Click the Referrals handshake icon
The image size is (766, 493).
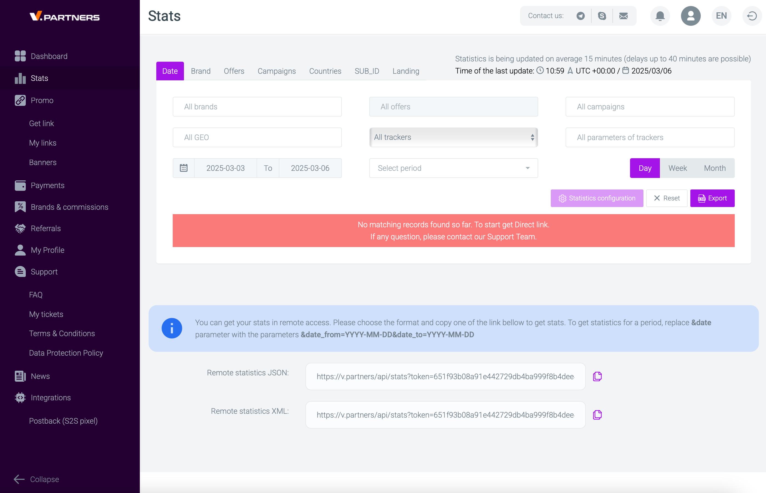pyautogui.click(x=20, y=228)
